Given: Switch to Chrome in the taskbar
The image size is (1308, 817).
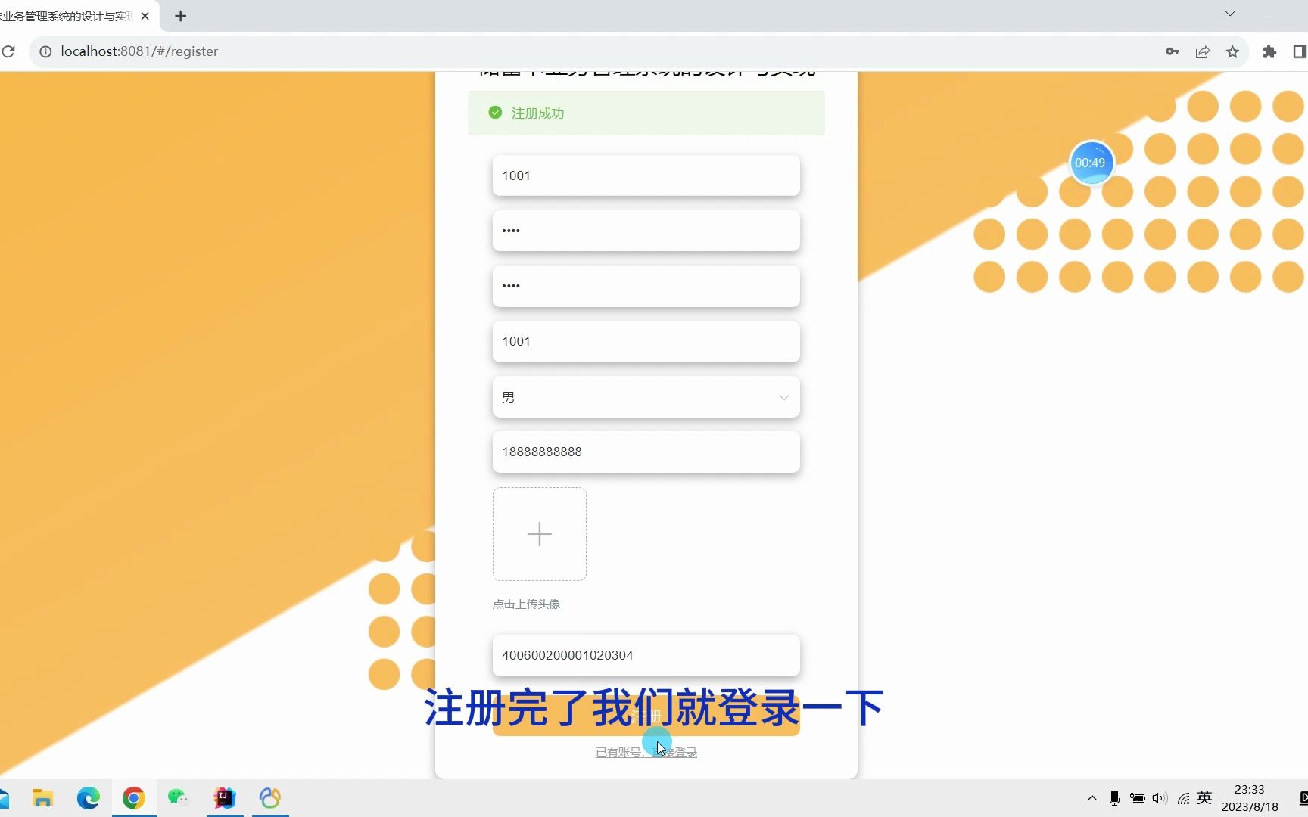Looking at the screenshot, I should tap(134, 798).
